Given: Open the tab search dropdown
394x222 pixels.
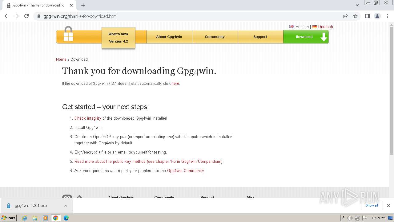Looking at the screenshot, I should [357, 5].
